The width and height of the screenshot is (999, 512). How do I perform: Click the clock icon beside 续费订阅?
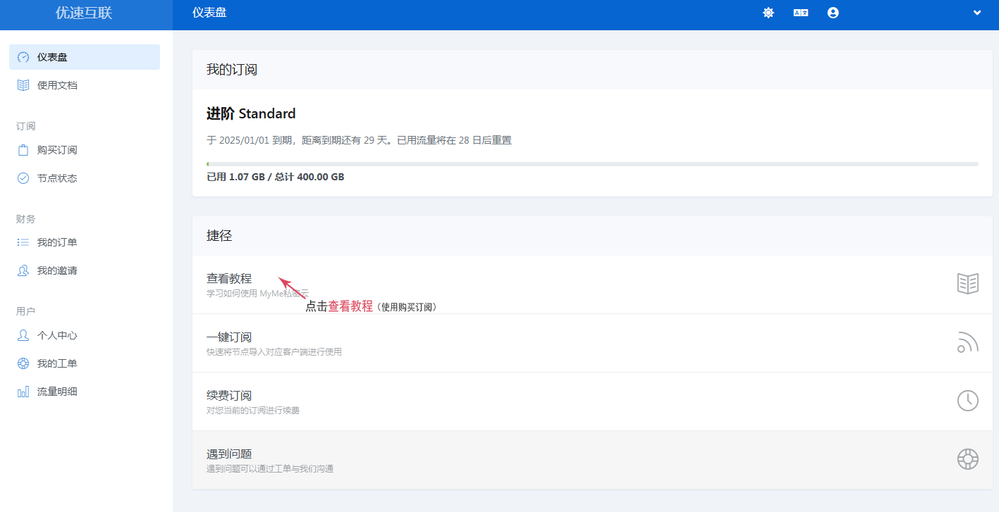click(x=967, y=401)
